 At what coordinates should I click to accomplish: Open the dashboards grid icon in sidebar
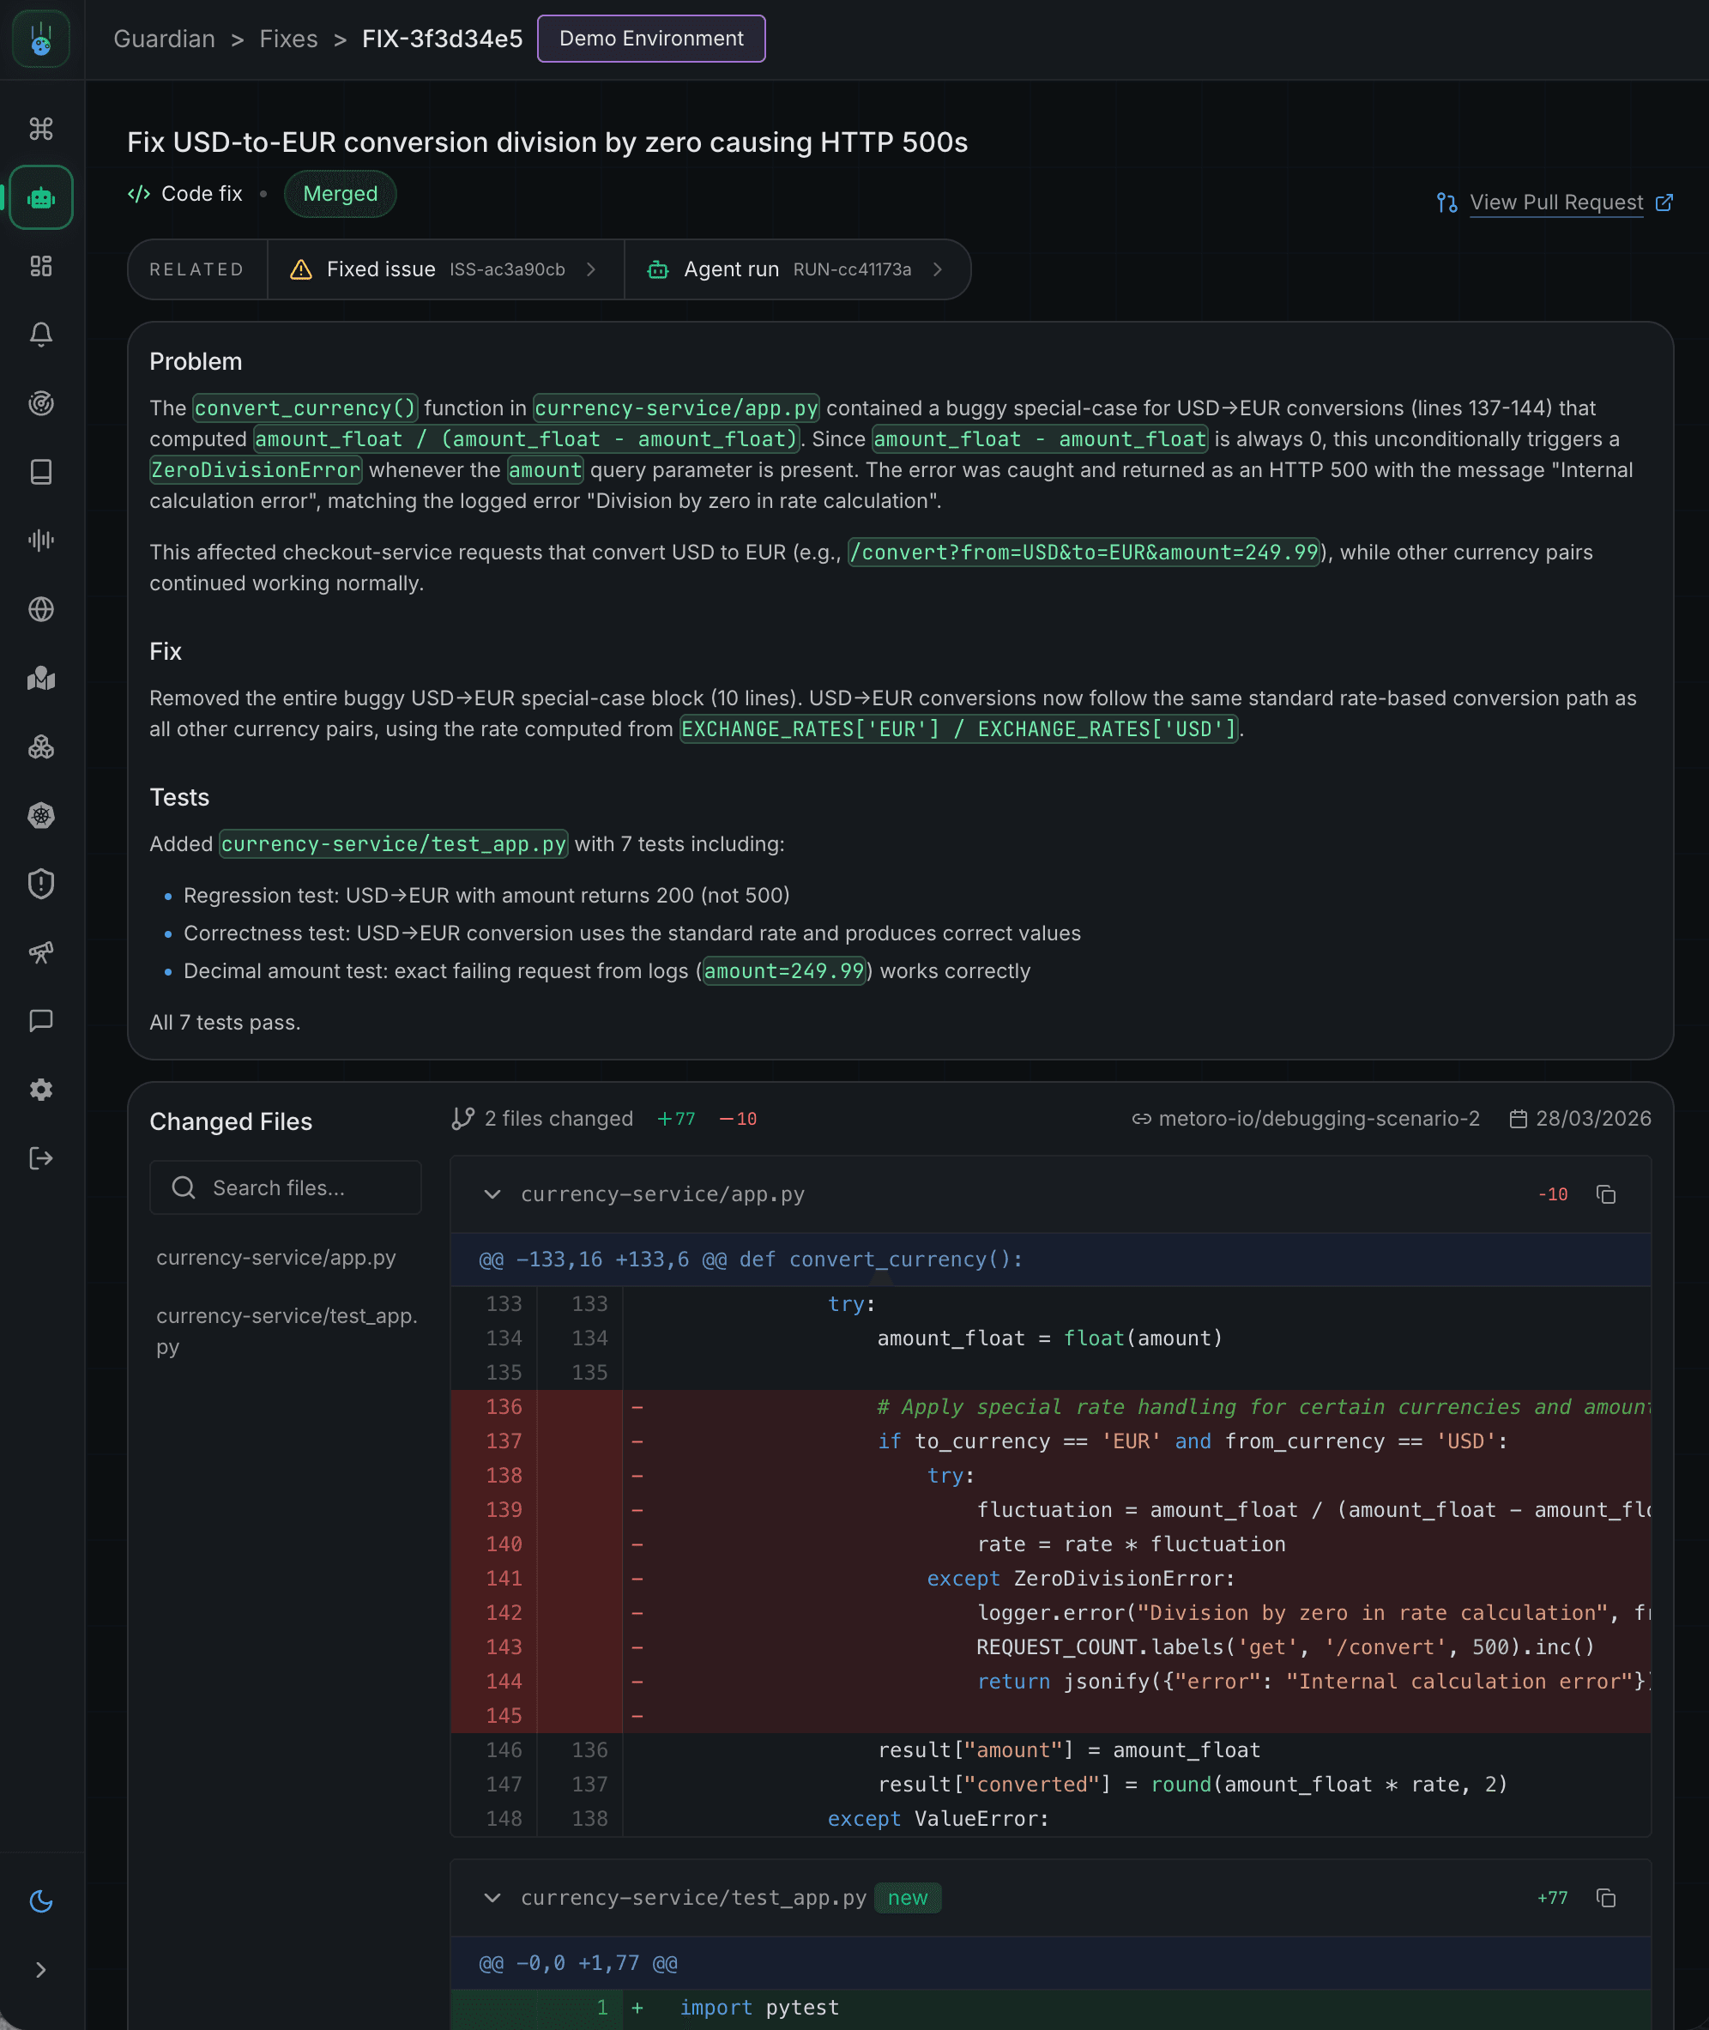[x=40, y=267]
